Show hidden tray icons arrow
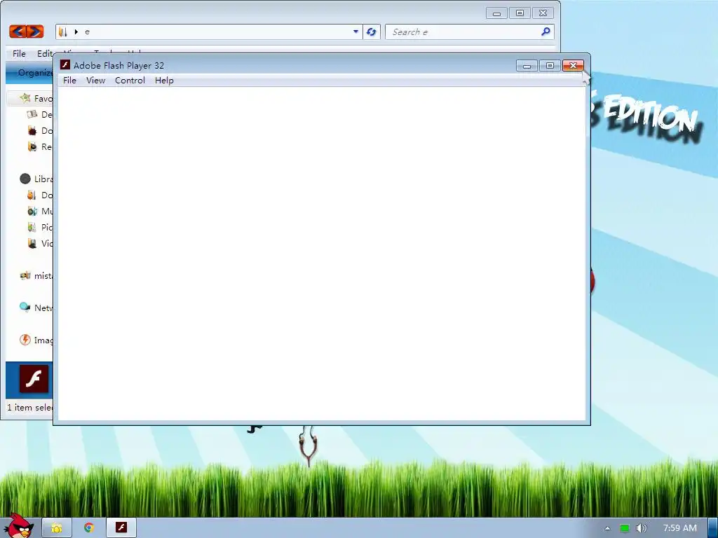Viewport: 718px width, 538px height. click(607, 528)
